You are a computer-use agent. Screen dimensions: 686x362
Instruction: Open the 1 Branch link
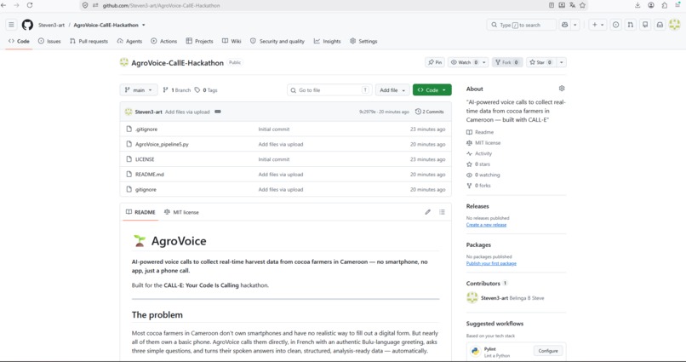177,89
